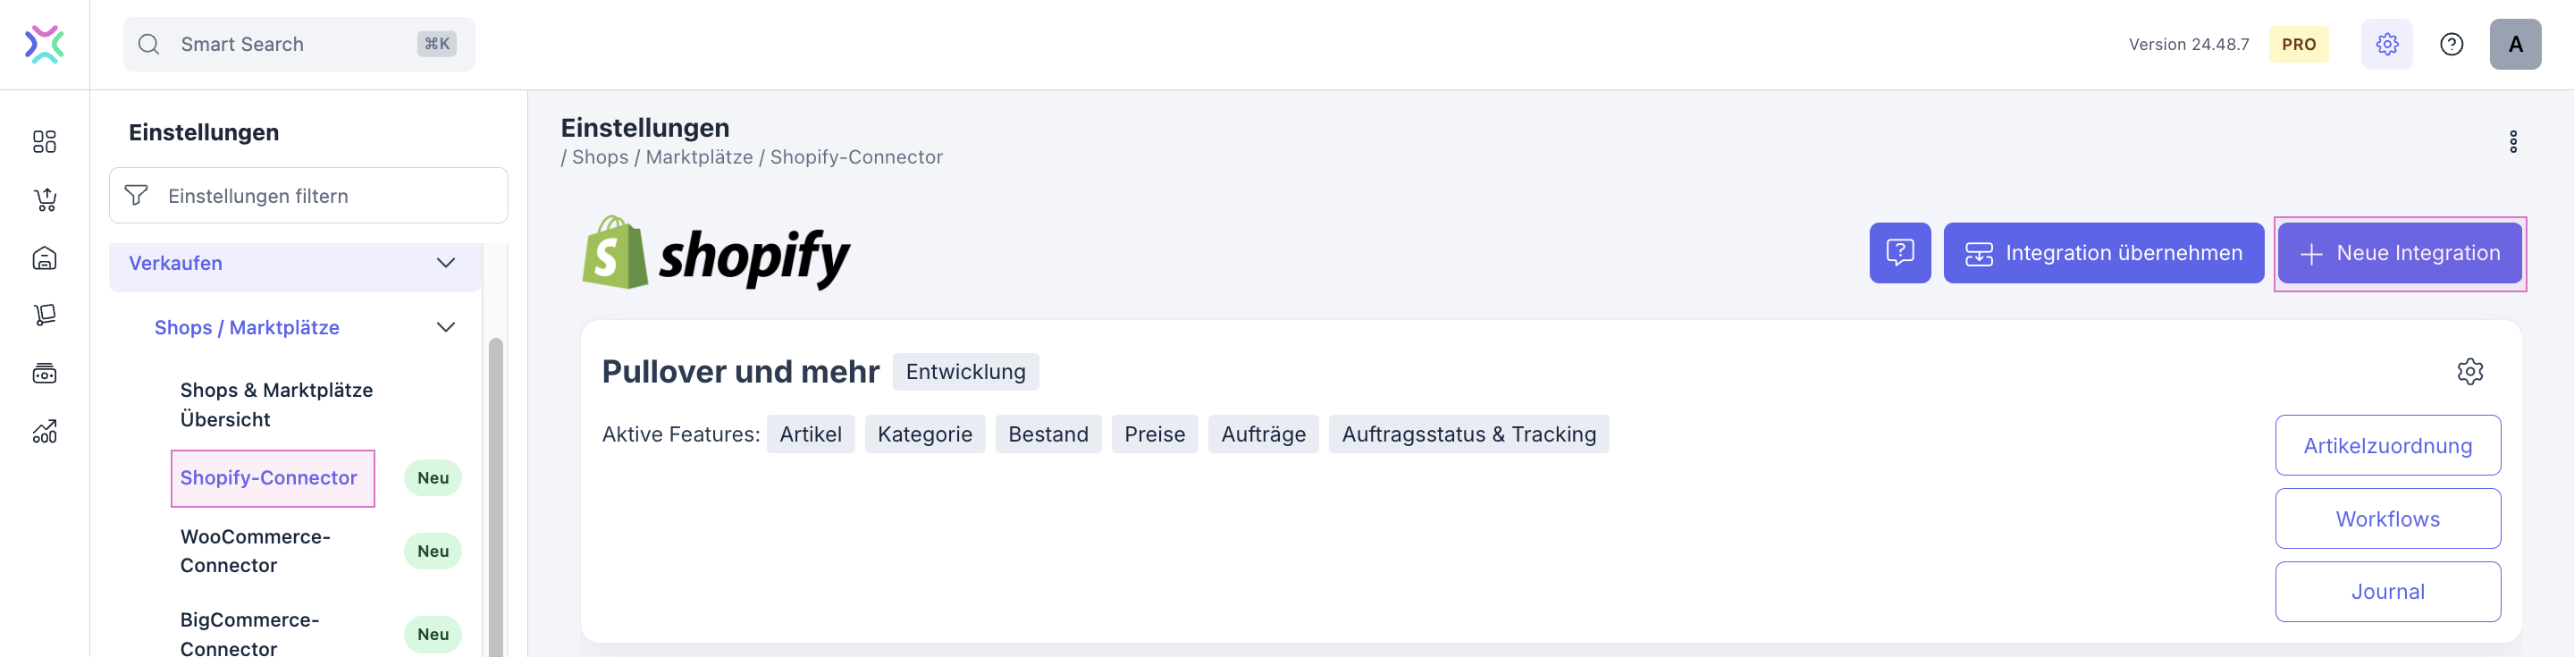
Task: Click Integration übernehmen button
Action: pos(2103,254)
